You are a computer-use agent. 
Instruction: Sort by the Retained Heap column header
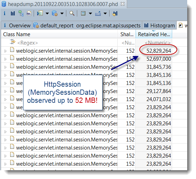click(x=154, y=34)
